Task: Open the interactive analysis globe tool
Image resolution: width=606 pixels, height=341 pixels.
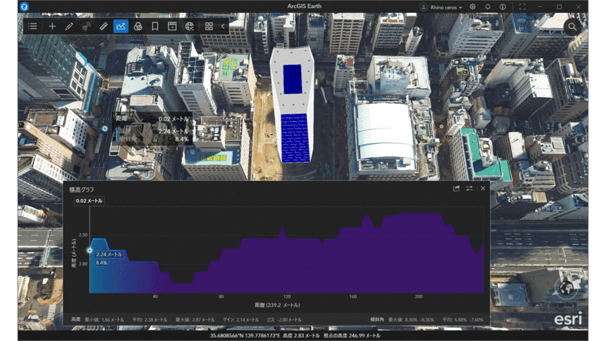Action: pos(189,26)
